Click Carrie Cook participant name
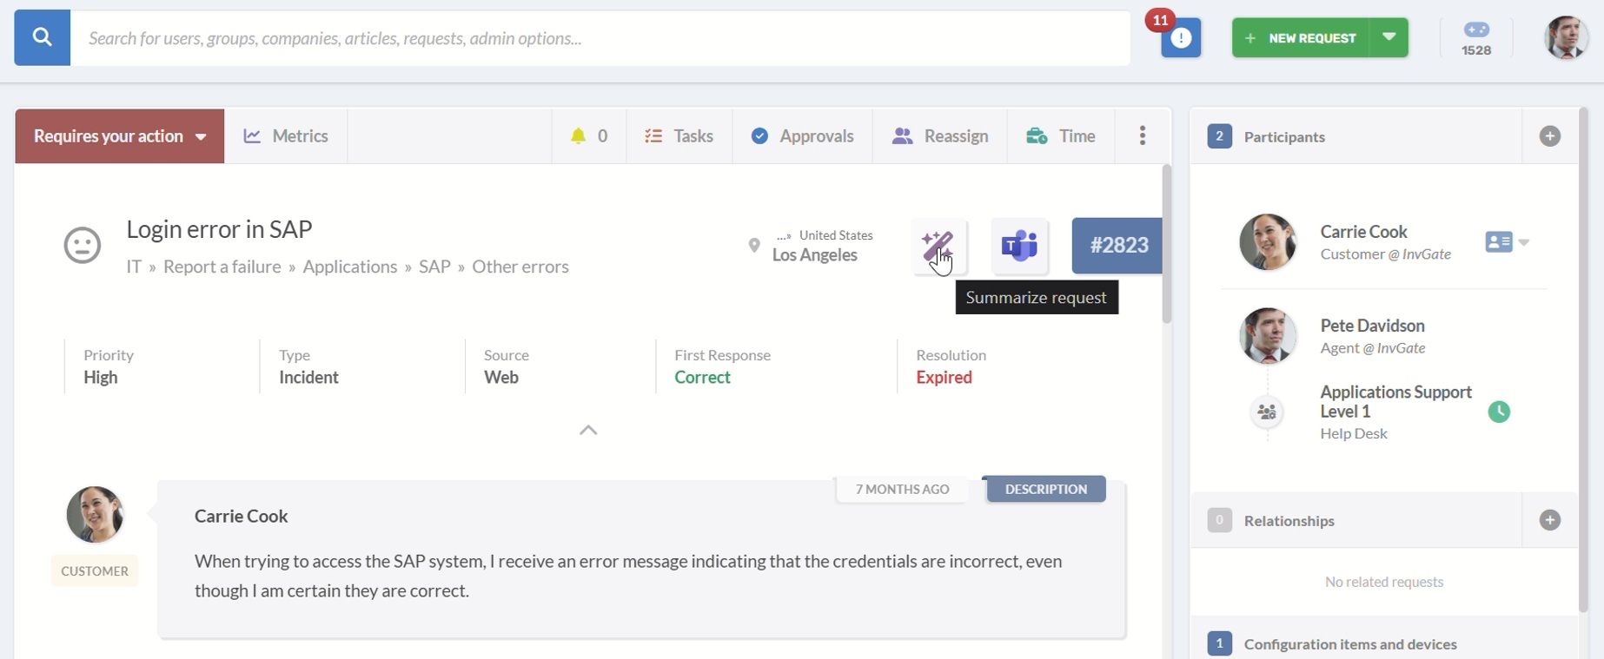The height and width of the screenshot is (659, 1604). click(x=1364, y=232)
